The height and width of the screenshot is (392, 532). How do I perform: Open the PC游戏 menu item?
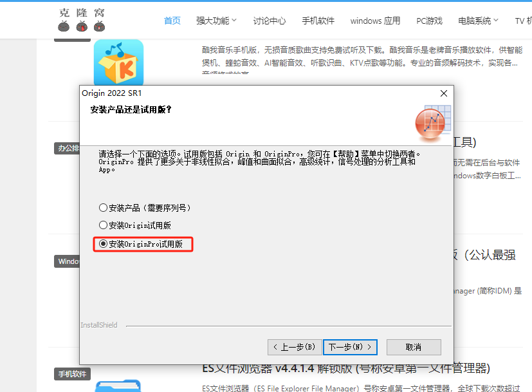[x=429, y=21]
